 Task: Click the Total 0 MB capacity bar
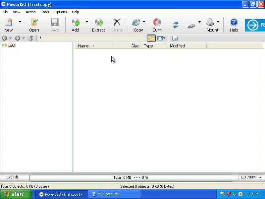click(x=131, y=177)
